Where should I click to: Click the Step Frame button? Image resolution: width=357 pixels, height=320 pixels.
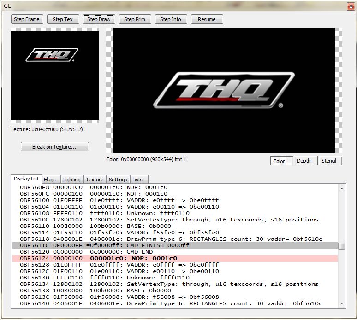pos(27,19)
